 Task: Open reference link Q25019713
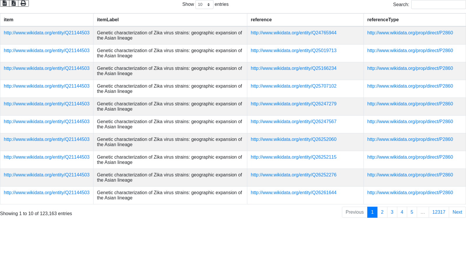293,51
